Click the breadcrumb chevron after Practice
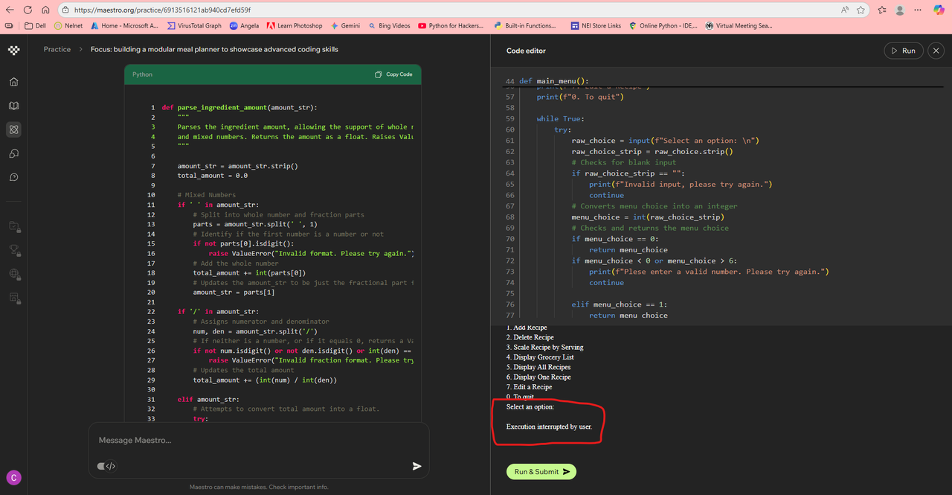This screenshot has width=952, height=495. (x=80, y=49)
